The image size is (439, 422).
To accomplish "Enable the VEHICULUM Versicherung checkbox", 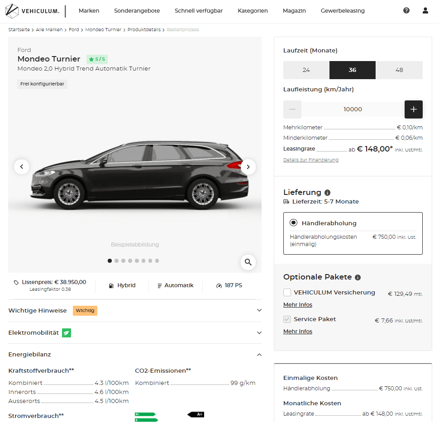I will (287, 293).
